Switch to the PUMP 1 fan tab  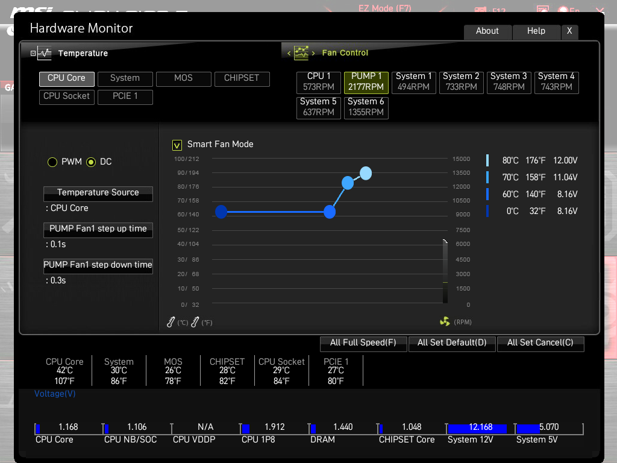click(366, 82)
